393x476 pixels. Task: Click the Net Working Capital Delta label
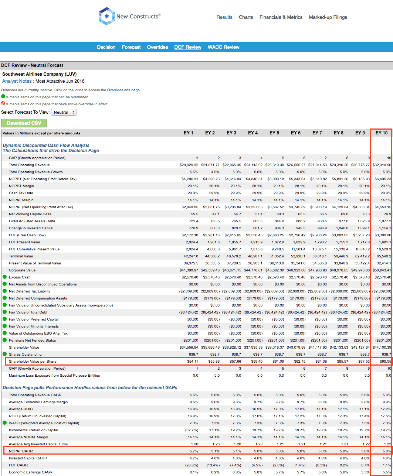point(30,214)
